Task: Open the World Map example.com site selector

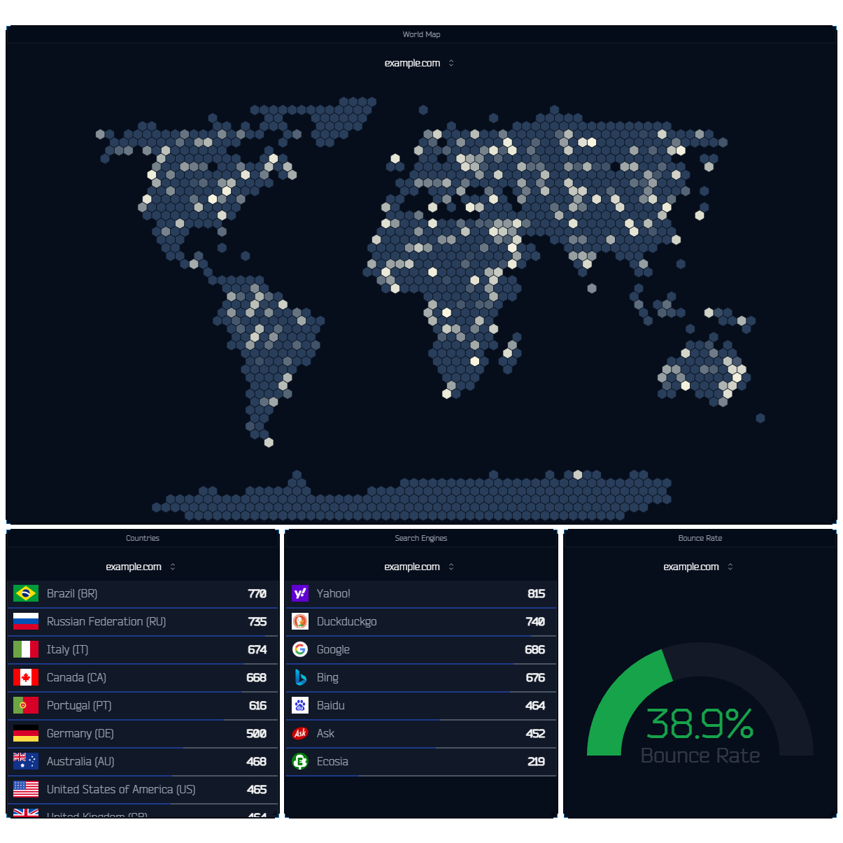Action: [x=419, y=63]
